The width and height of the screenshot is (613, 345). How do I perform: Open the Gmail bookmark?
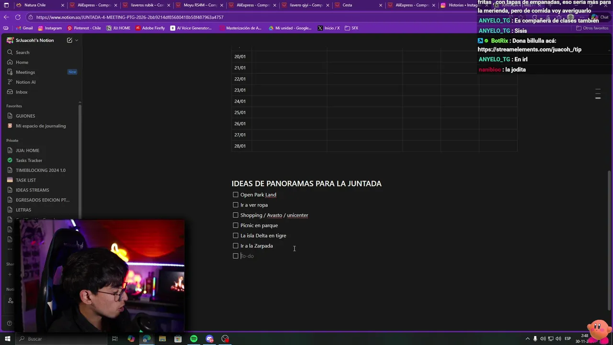24,28
